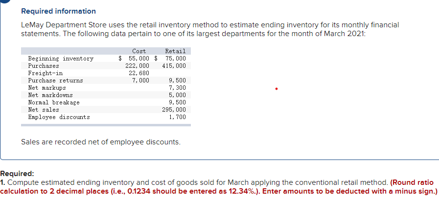
Task: Click the net markdowns value 5,000
Action: click(177, 95)
